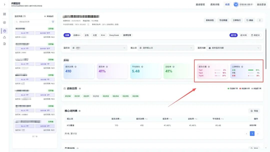Click the info icon beside 提及位置

click(209, 66)
